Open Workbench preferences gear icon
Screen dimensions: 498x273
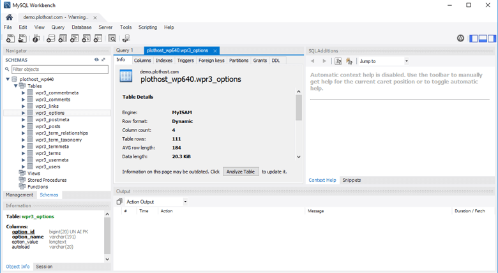click(x=460, y=38)
